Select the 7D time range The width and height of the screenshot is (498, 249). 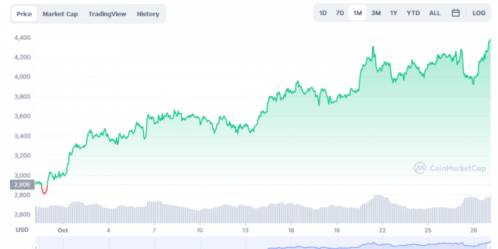(x=340, y=13)
